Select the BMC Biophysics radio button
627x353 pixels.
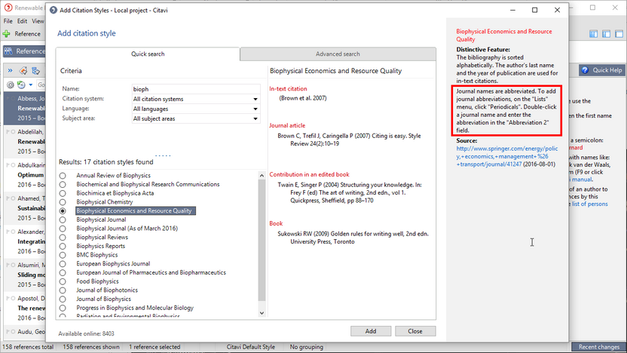coord(63,255)
